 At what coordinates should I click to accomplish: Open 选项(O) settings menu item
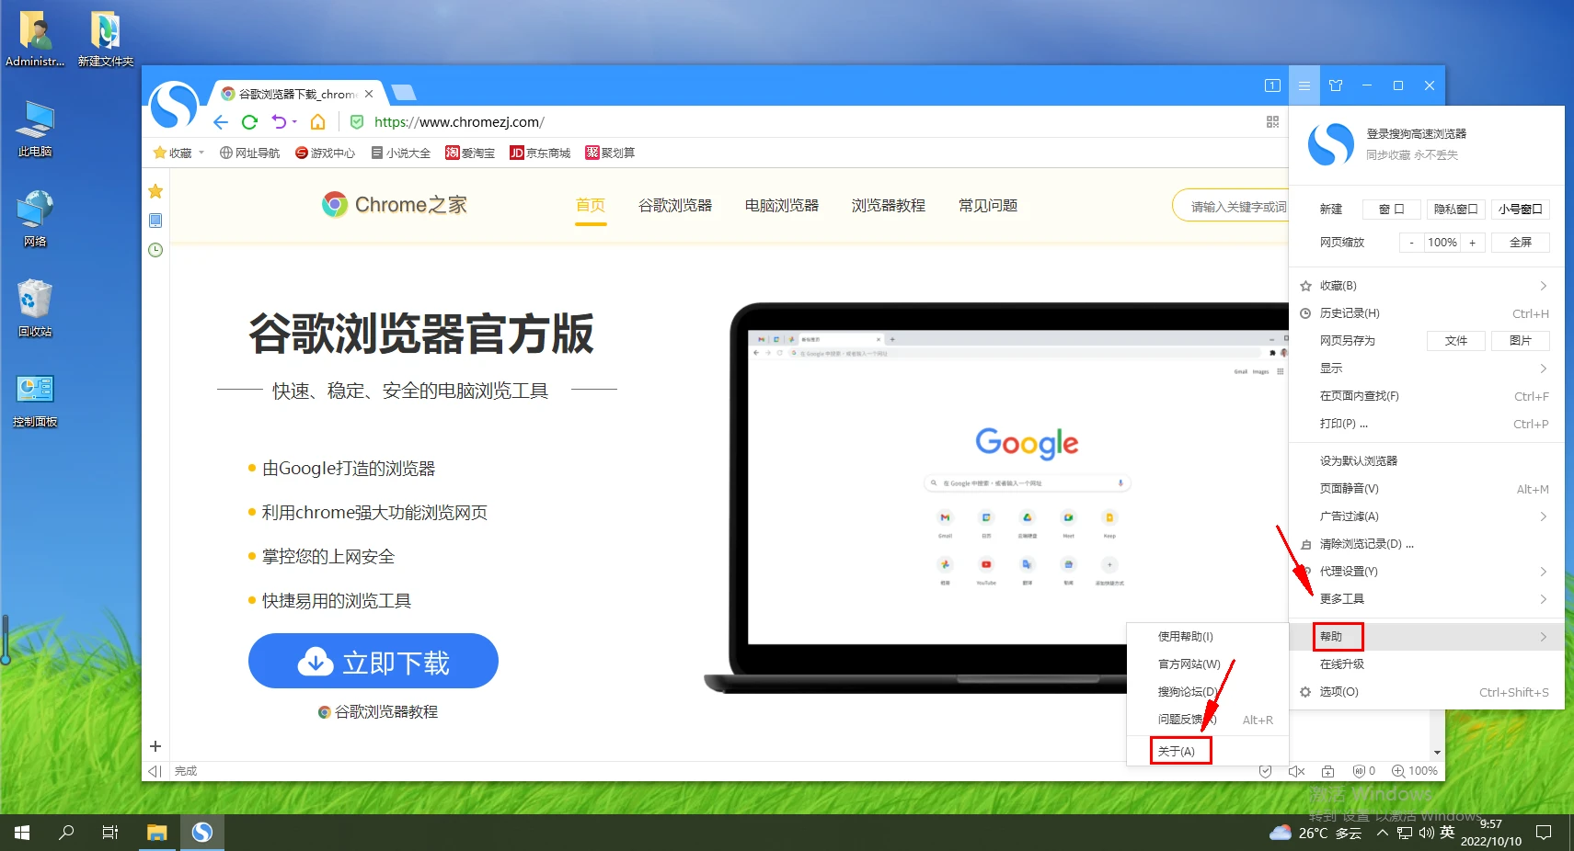1427,692
